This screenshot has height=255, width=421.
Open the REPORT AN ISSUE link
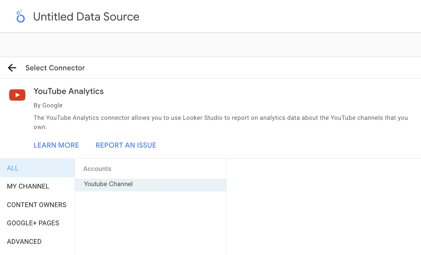click(126, 145)
